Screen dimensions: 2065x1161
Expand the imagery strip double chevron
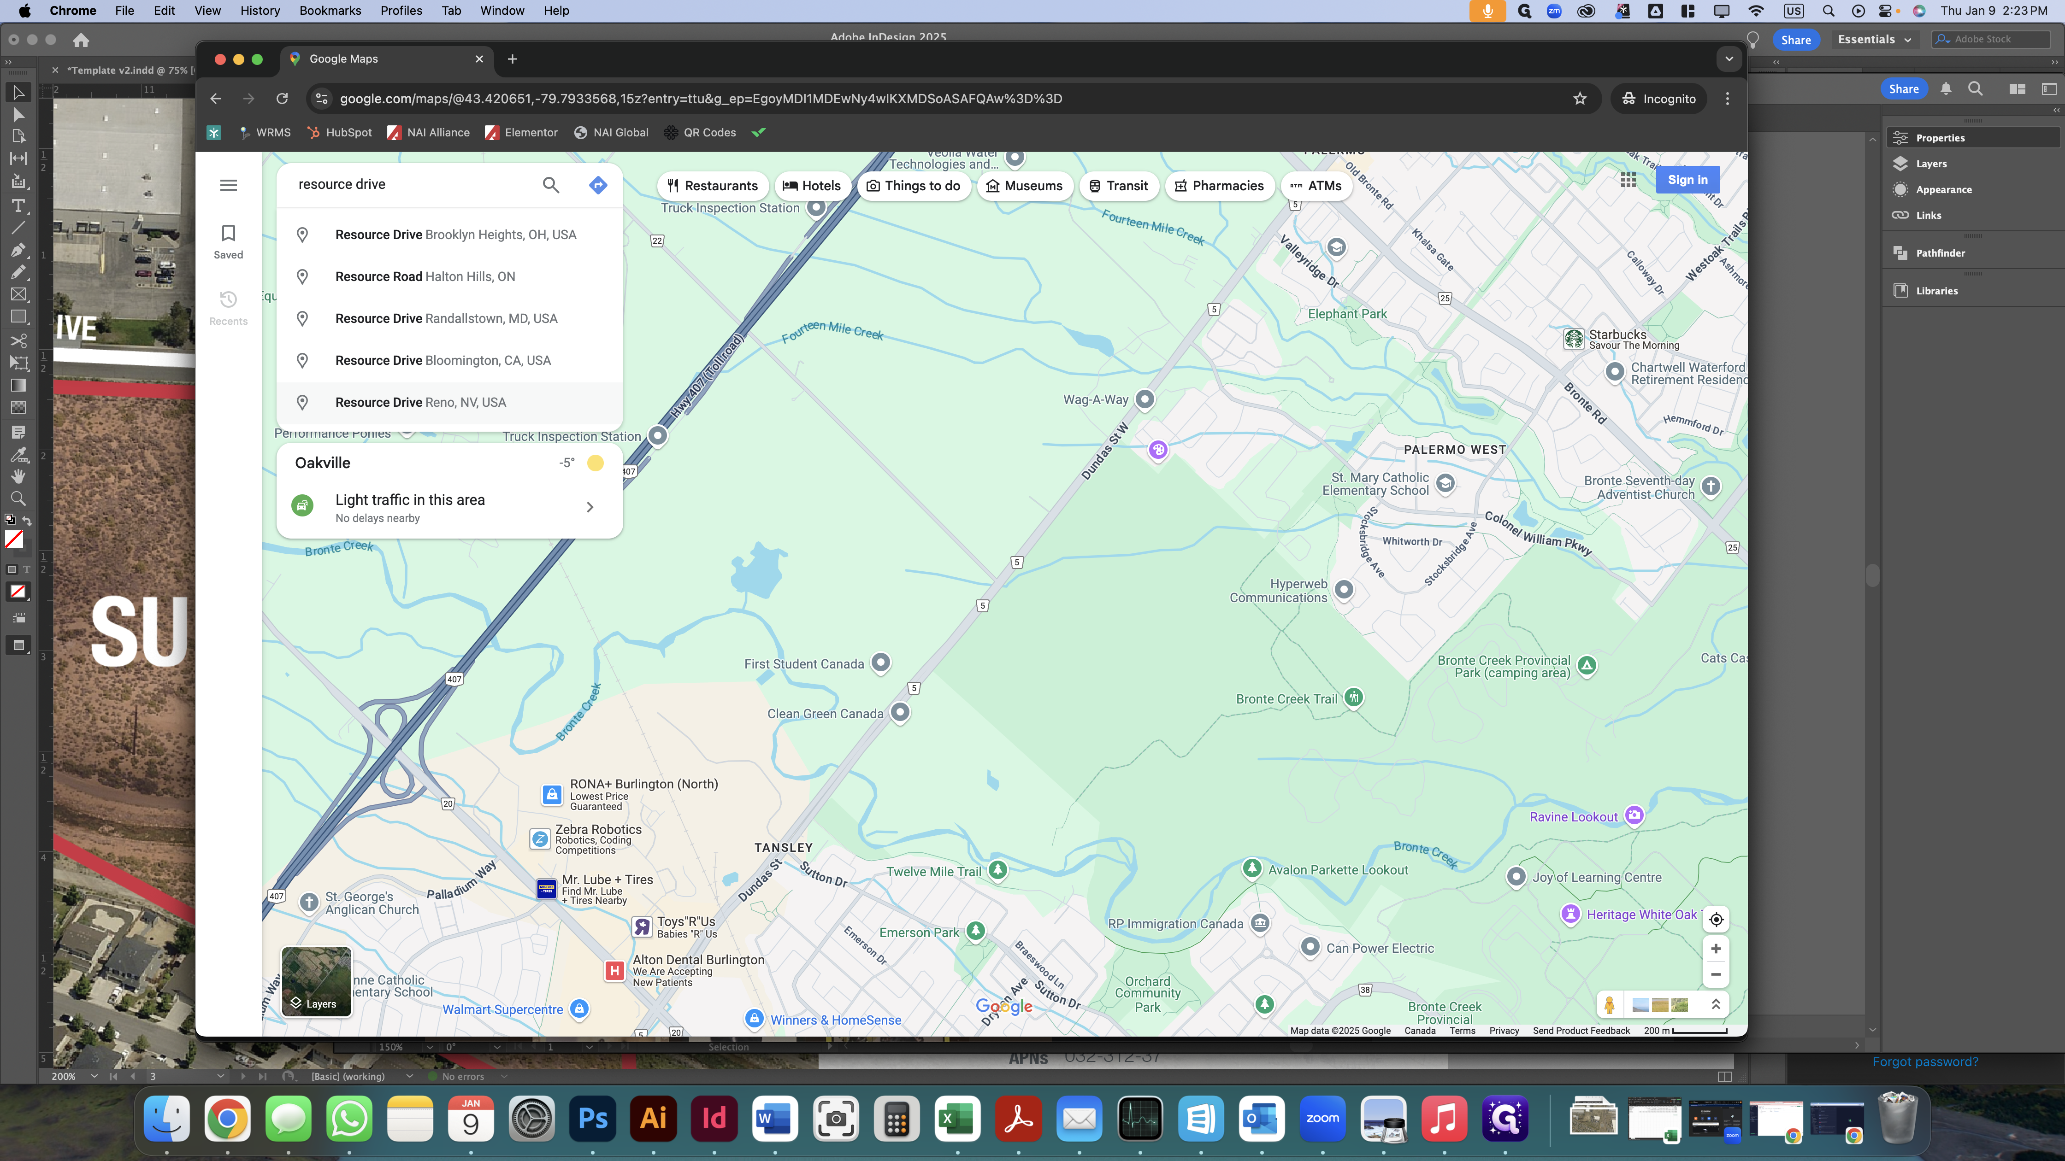tap(1716, 1005)
